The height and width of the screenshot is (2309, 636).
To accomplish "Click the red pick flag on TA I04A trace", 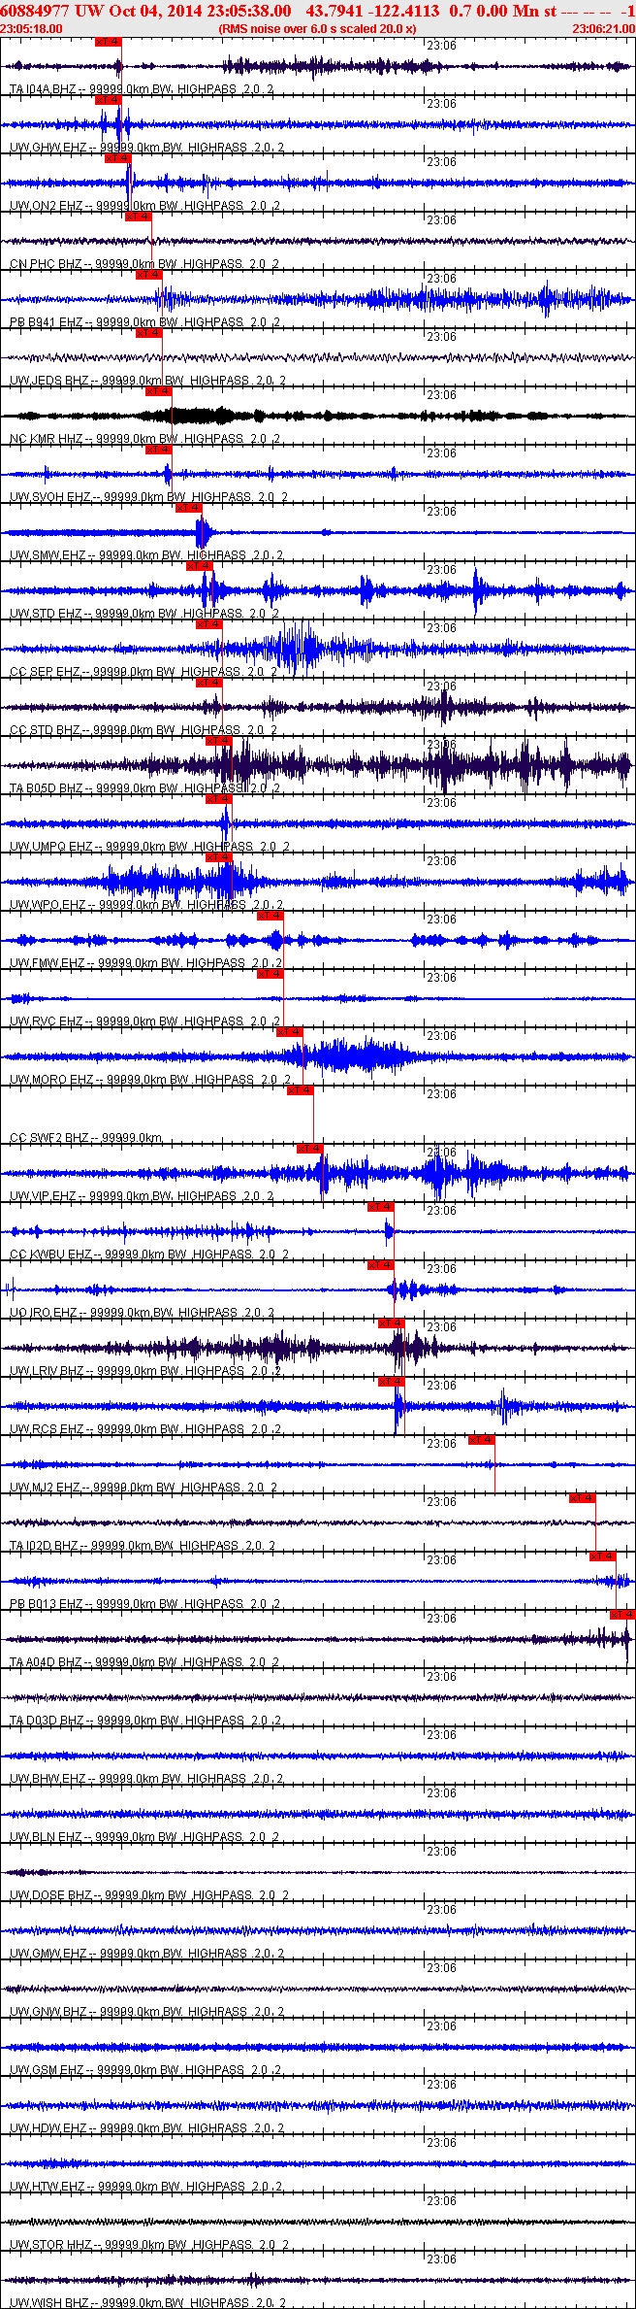I will coord(108,42).
